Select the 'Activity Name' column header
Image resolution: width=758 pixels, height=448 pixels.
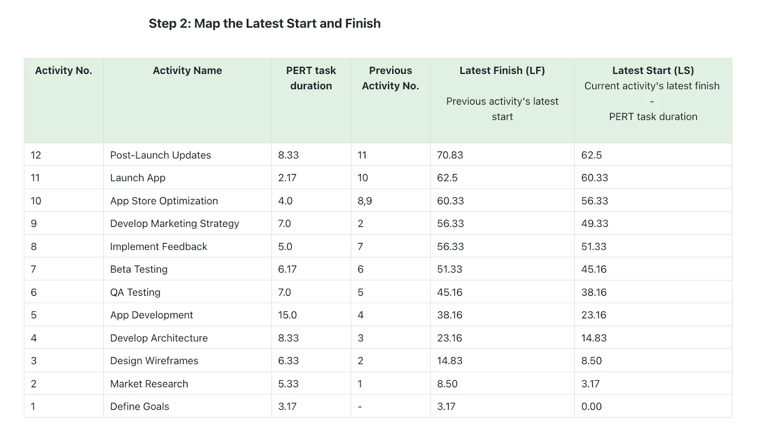click(x=187, y=71)
